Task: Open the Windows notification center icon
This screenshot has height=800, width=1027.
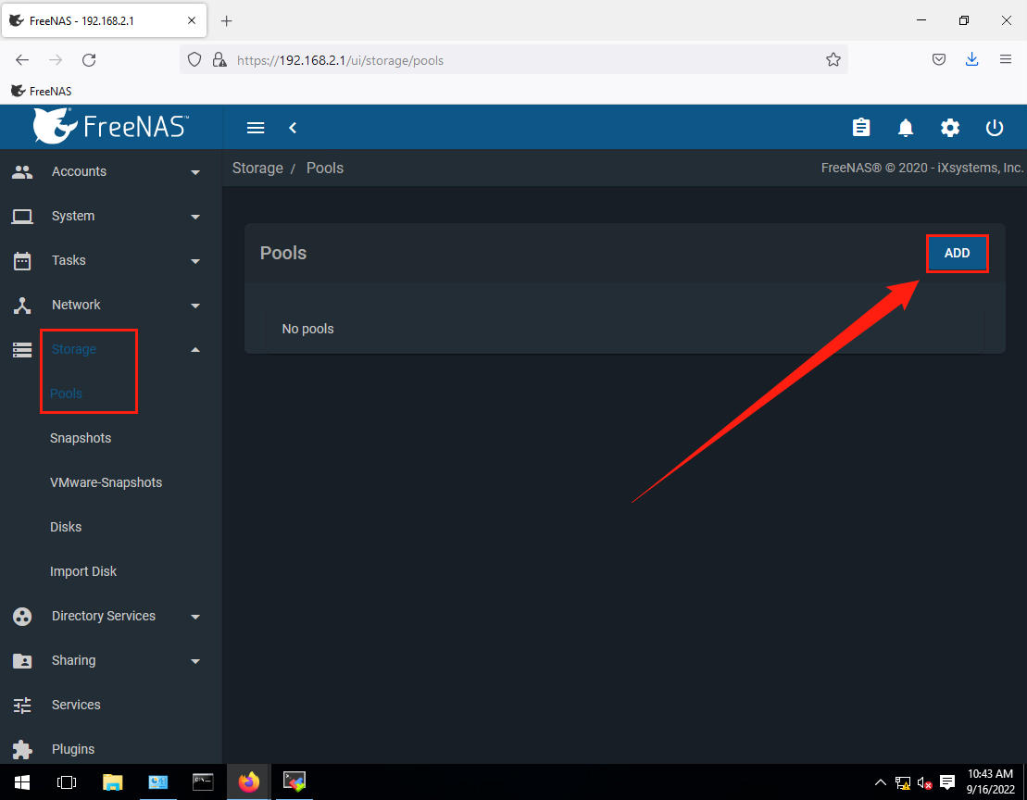Action: (947, 781)
